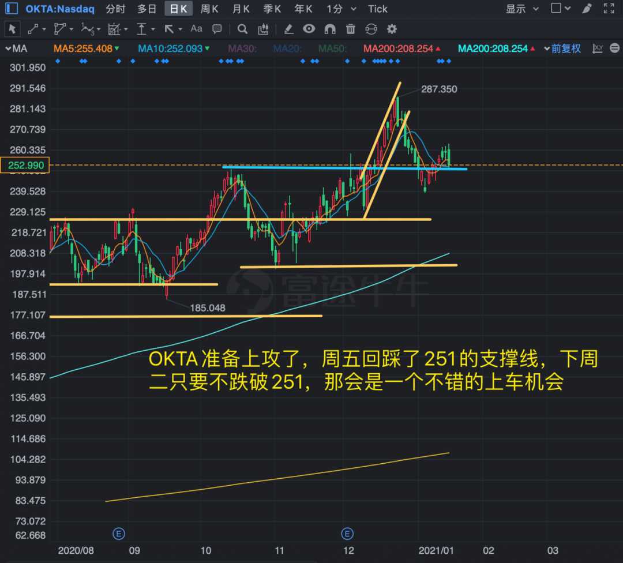Screen dimensions: 623x563
Task: Click the sync drawings icon
Action: (x=371, y=29)
